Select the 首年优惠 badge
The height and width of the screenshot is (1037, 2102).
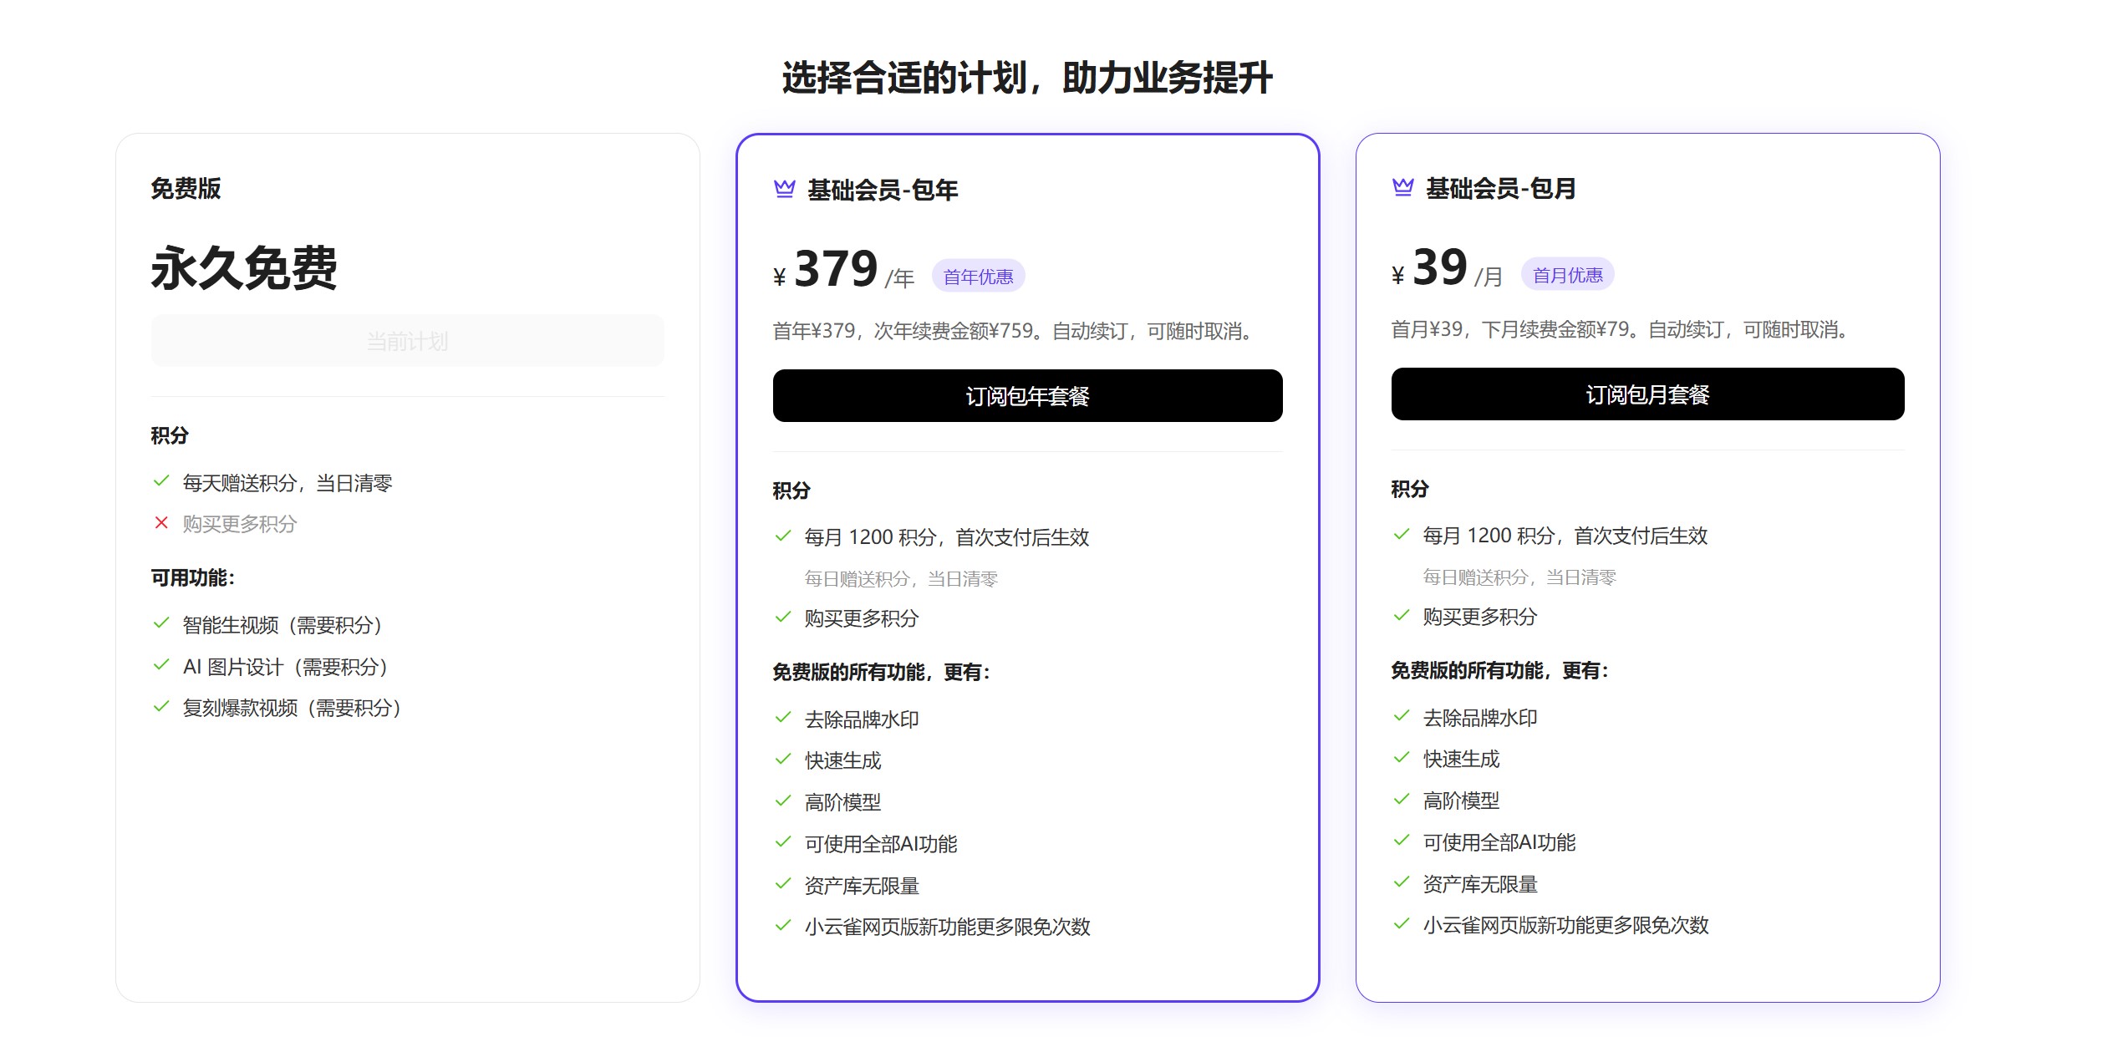pyautogui.click(x=980, y=275)
